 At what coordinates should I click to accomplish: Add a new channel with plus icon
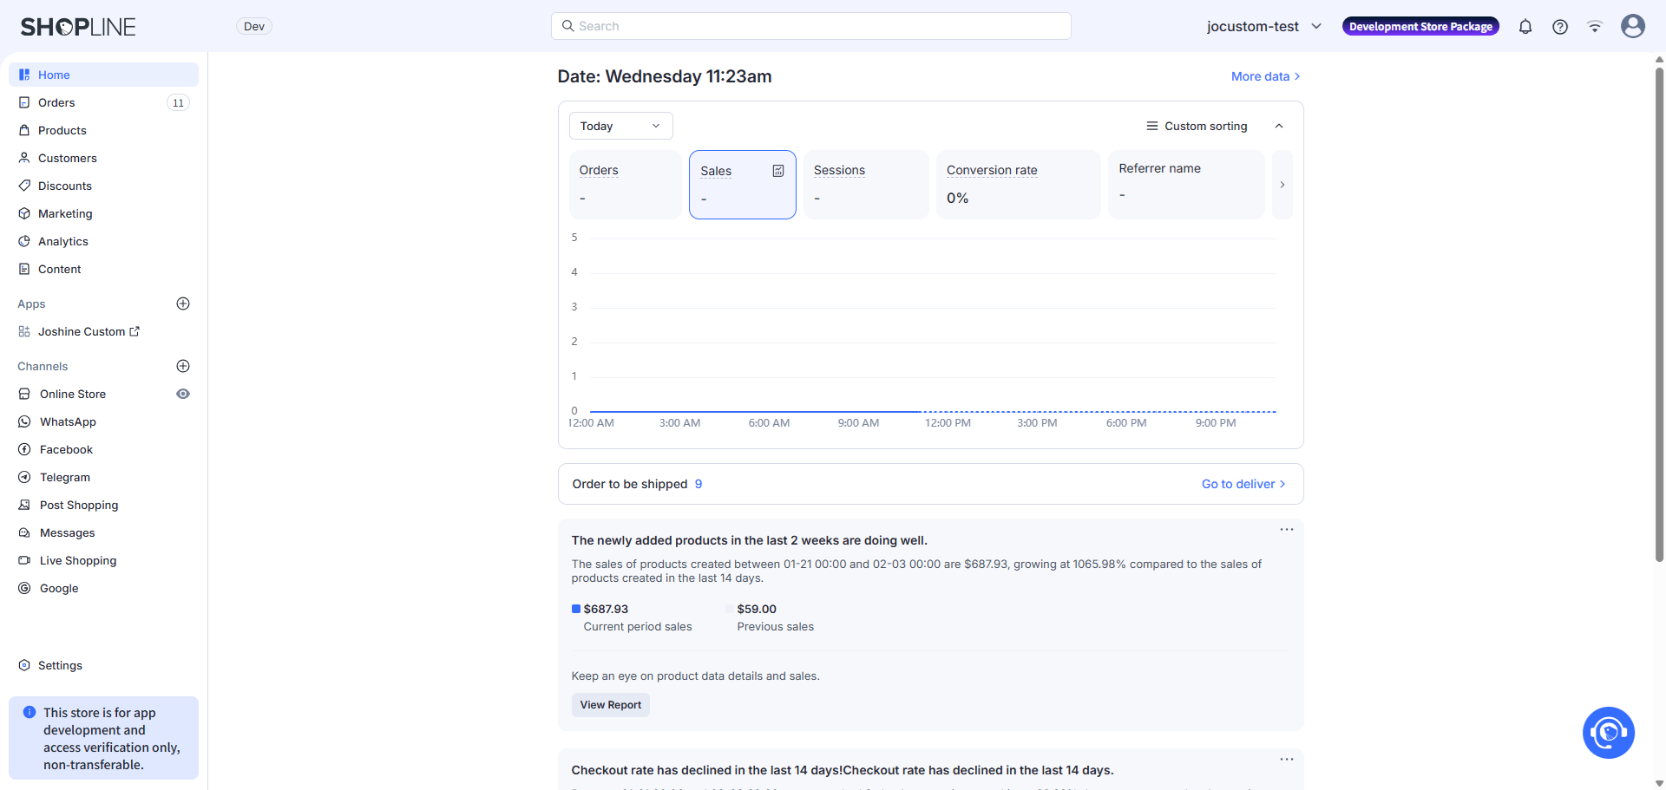tap(183, 366)
